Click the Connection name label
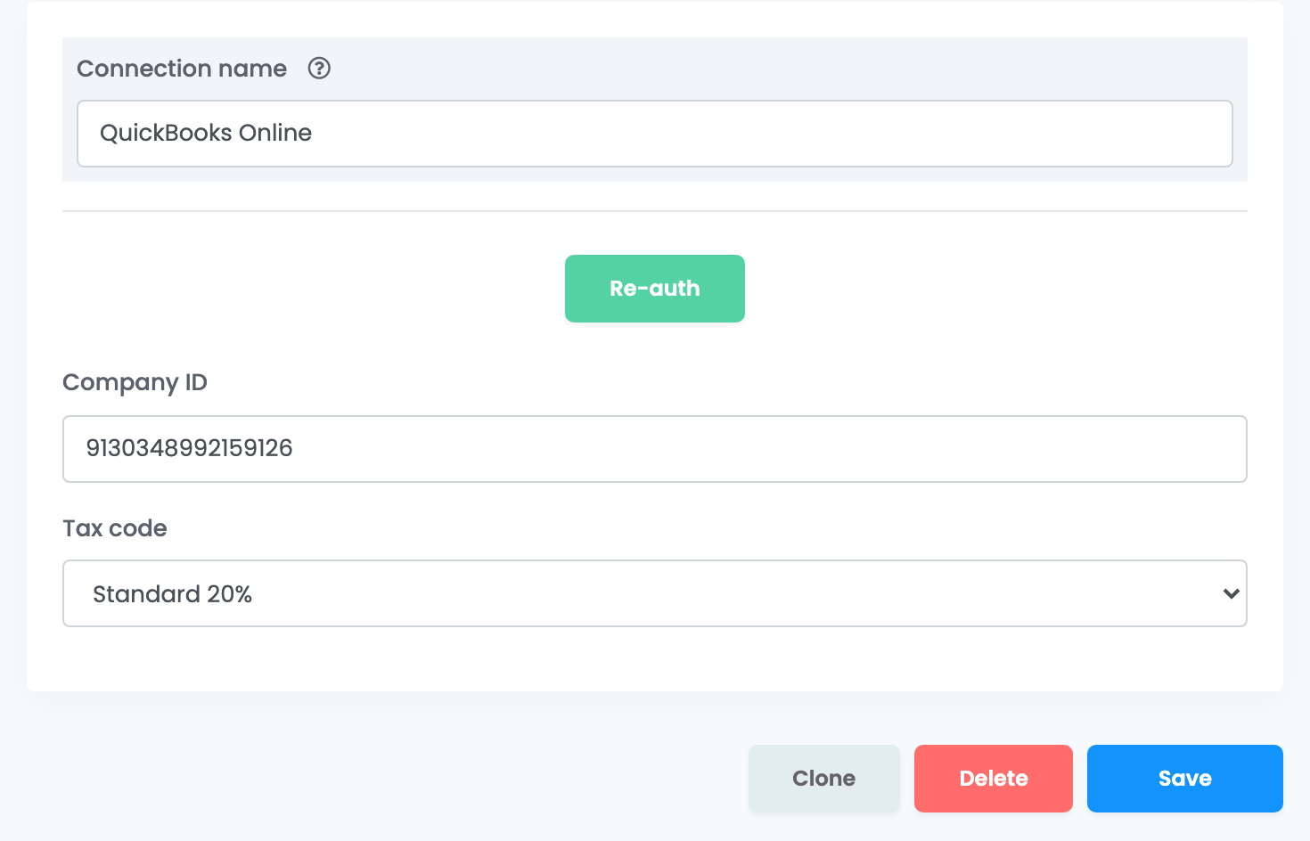This screenshot has width=1310, height=841. tap(182, 69)
